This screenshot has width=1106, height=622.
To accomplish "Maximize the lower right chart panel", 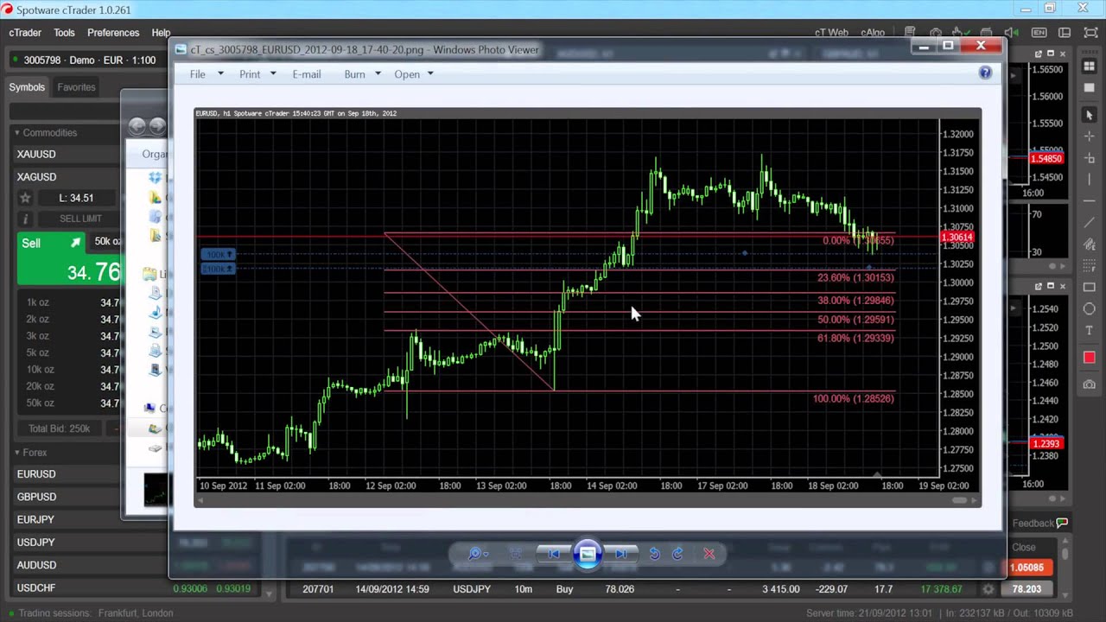I will point(1051,286).
